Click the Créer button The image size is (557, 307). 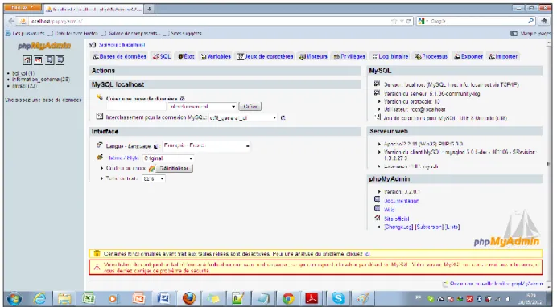pyautogui.click(x=250, y=106)
